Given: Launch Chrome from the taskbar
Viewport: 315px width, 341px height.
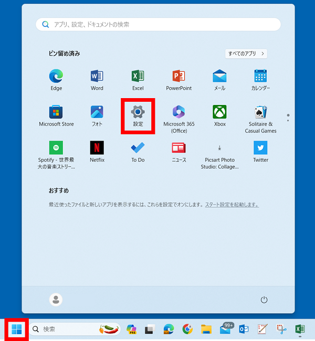Looking at the screenshot, I should coord(187,329).
